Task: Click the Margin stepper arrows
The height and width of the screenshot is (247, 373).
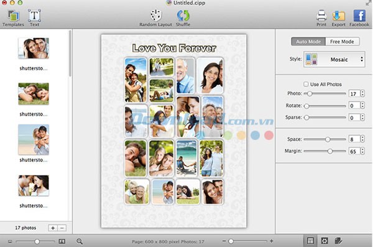Action: coord(362,151)
